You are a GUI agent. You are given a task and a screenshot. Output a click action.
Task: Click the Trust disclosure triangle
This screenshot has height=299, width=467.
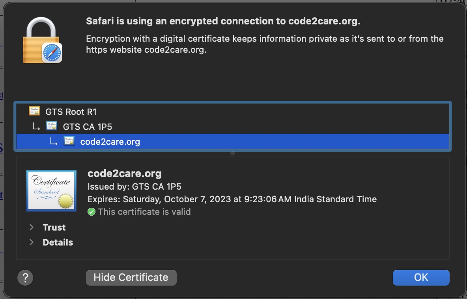point(32,227)
